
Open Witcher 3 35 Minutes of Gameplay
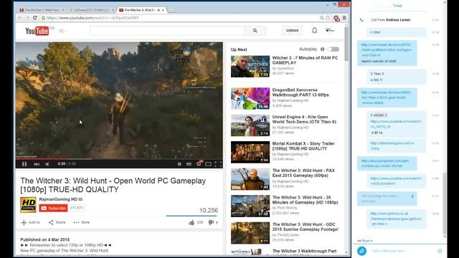click(305, 200)
